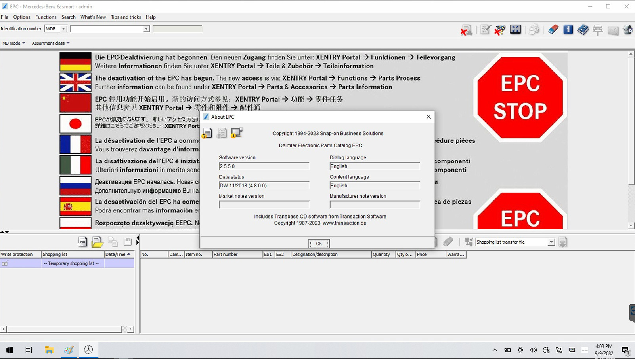This screenshot has width=635, height=359.
Task: Open the Functions menu
Action: 46,17
